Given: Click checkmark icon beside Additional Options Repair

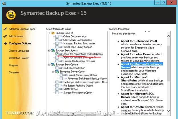Looking at the screenshot, I should [x=5, y=29].
